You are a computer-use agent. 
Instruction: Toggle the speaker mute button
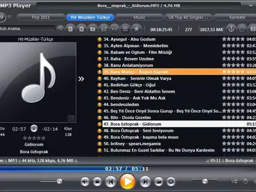click(x=85, y=182)
